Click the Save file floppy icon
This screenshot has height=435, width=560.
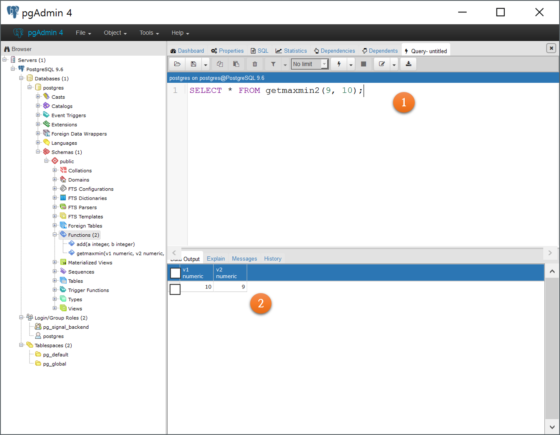tap(194, 64)
